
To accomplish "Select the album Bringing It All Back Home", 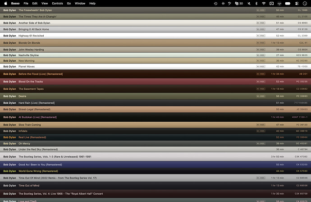I will (155, 29).
